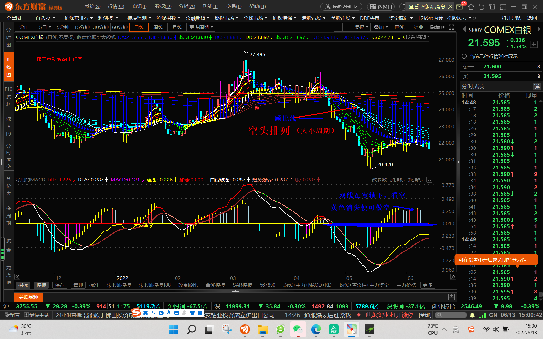543x339 pixels.
Task: Open 自选股 dropdown menu
Action: coord(46,18)
